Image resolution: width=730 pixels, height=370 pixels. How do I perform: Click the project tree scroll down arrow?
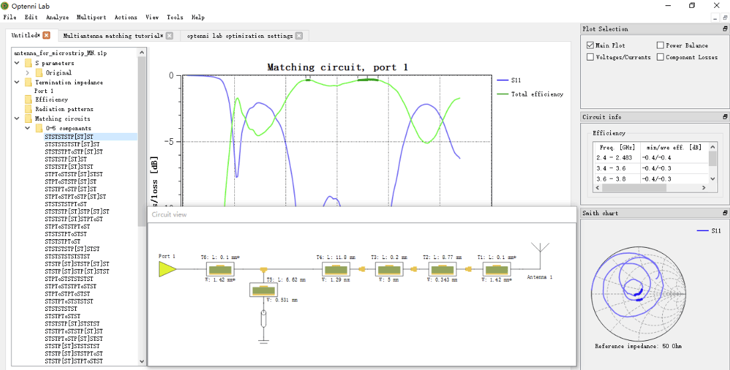[142, 361]
